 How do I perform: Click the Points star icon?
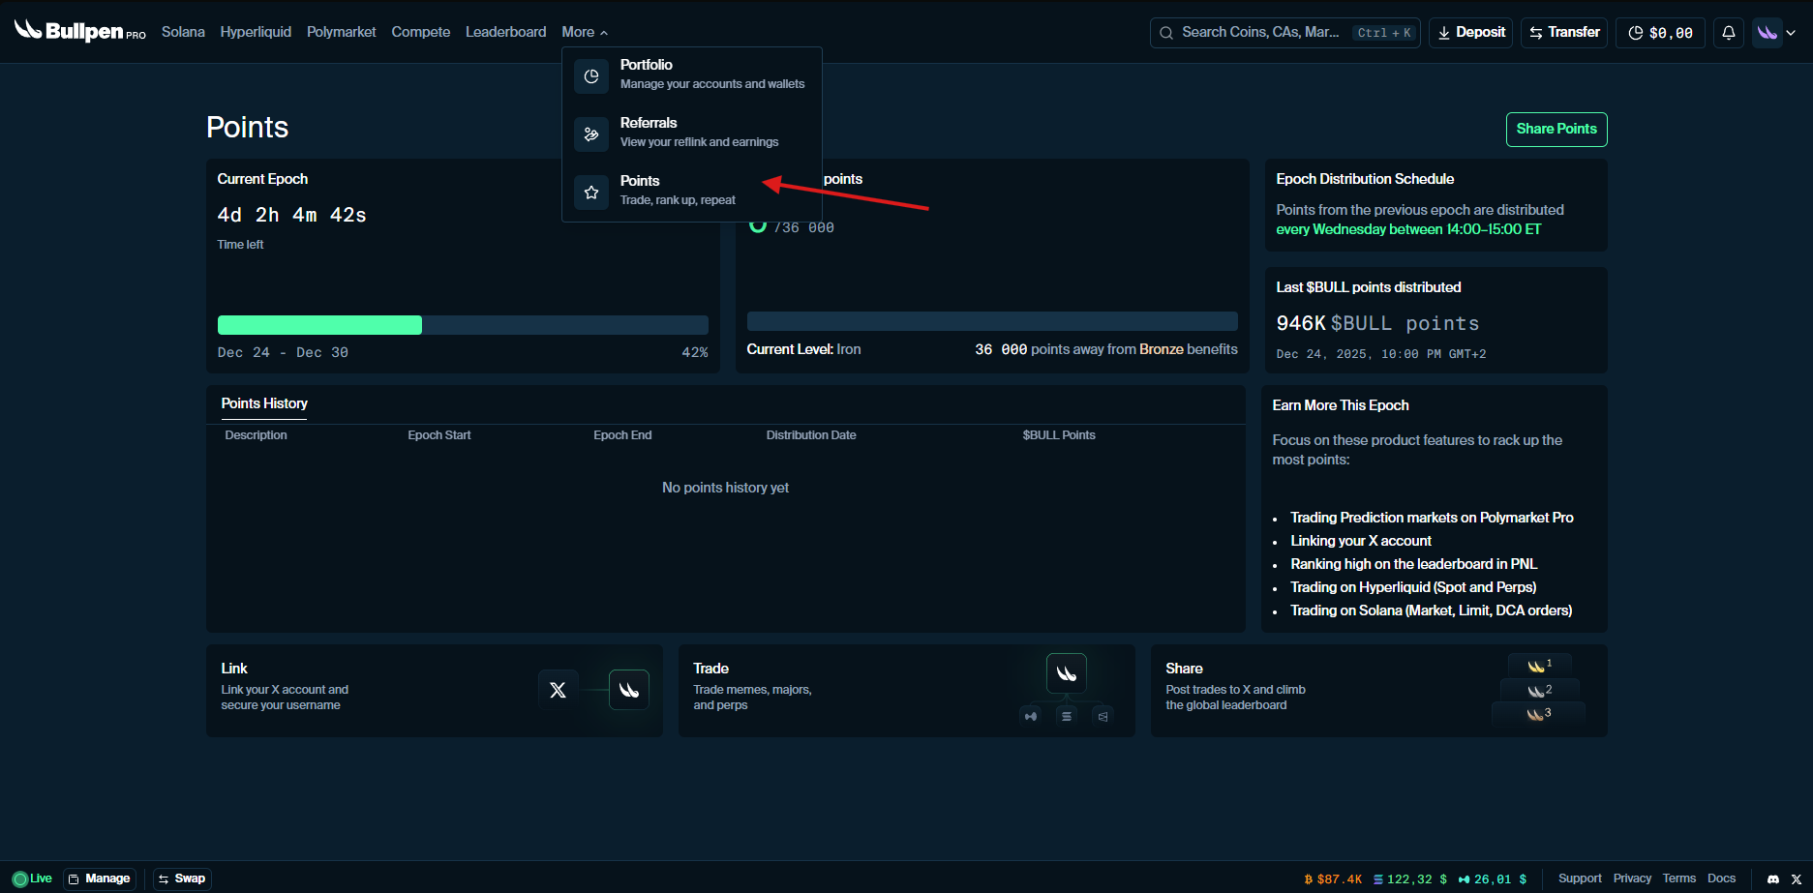coord(591,193)
